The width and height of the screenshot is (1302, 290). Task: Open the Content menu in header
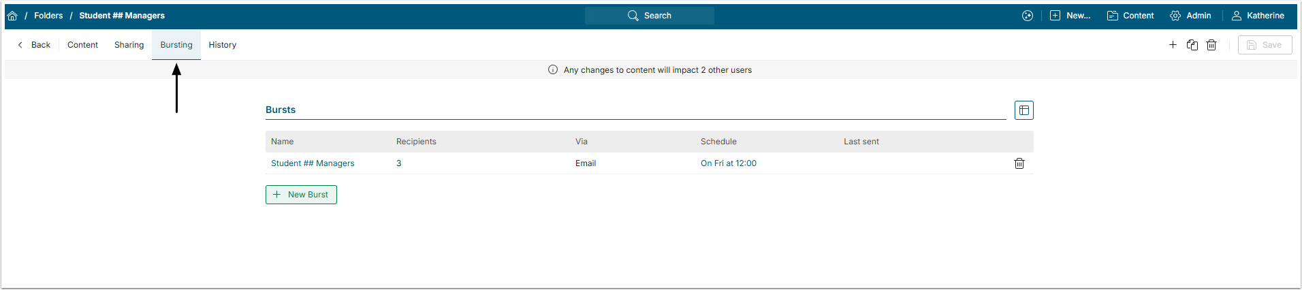point(1130,16)
